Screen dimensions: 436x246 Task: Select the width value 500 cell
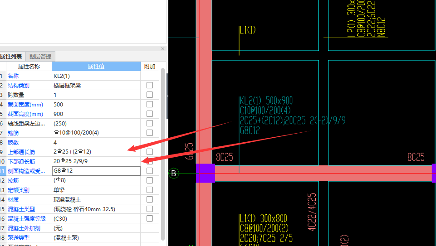96,104
